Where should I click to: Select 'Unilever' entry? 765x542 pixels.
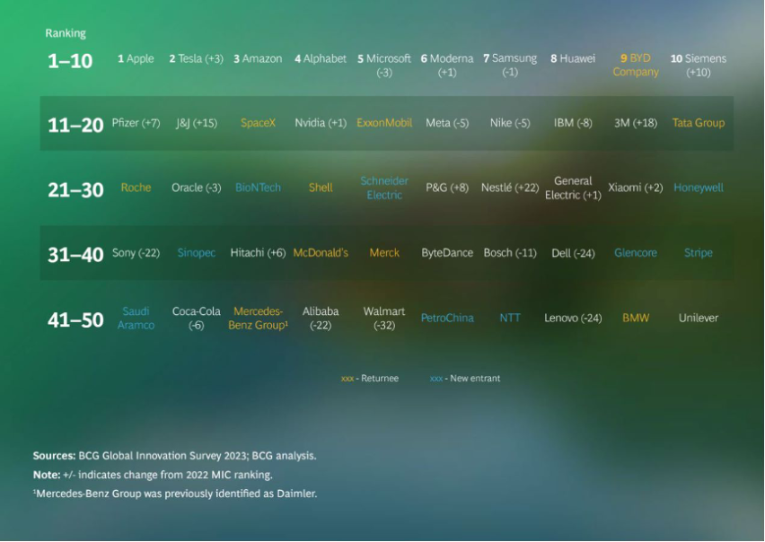click(699, 319)
